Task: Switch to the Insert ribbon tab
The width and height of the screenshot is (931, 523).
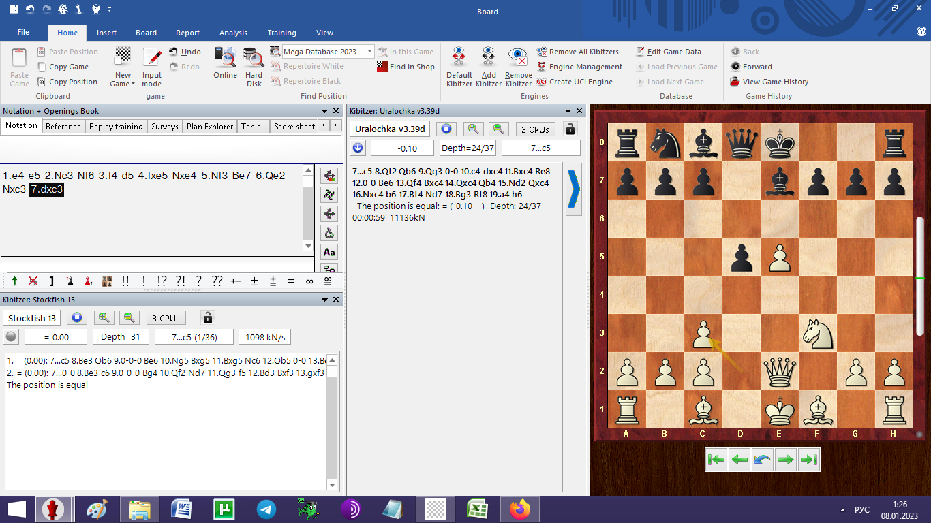Action: pyautogui.click(x=106, y=33)
